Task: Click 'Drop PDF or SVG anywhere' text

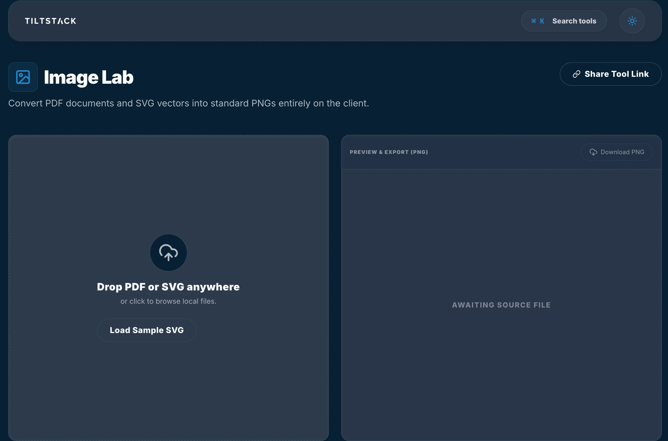Action: tap(168, 287)
